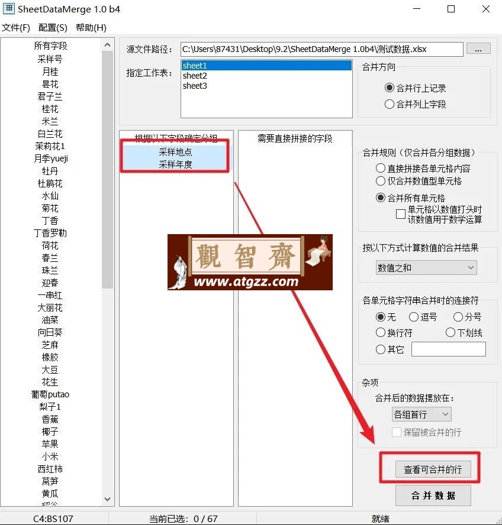Image resolution: width=502 pixels, height=525 pixels.
Task: Select 杜鹃花 in field list
Action: (x=50, y=183)
